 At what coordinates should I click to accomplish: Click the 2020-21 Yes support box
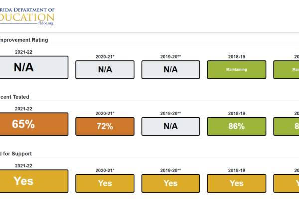(105, 183)
